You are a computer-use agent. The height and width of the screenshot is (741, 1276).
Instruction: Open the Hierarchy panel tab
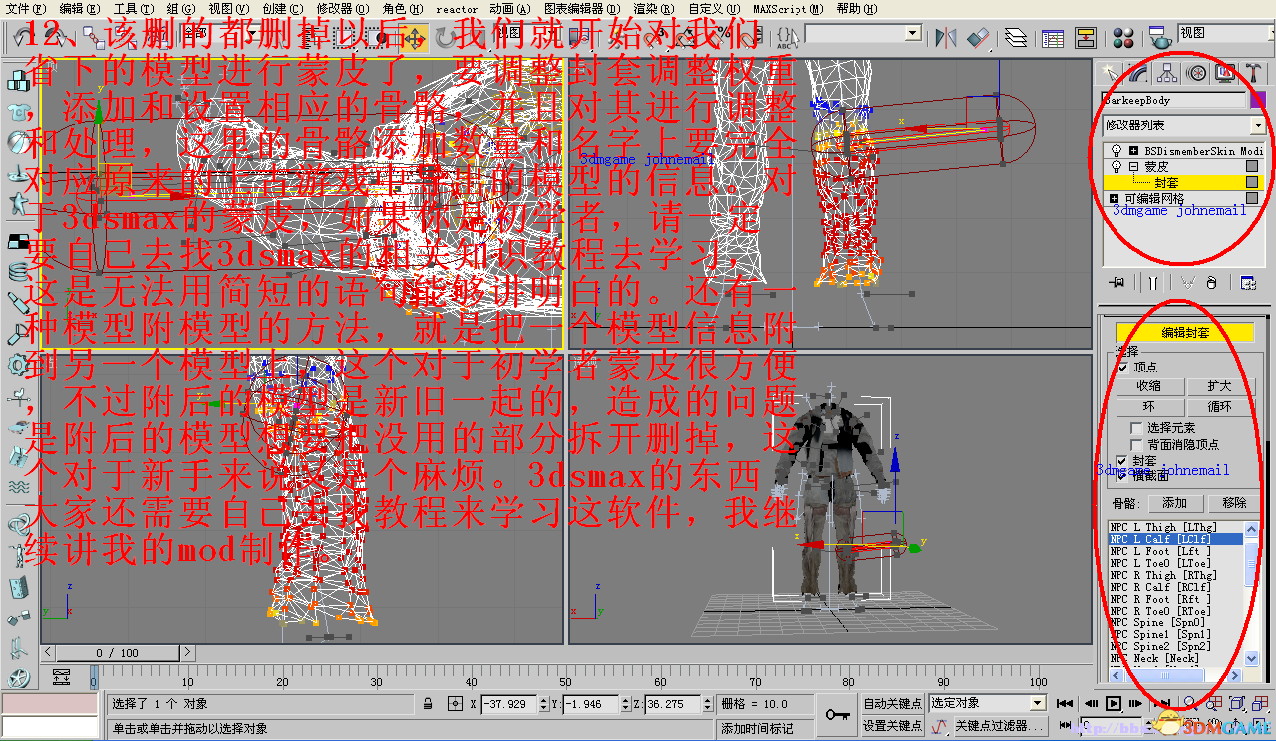click(1167, 73)
